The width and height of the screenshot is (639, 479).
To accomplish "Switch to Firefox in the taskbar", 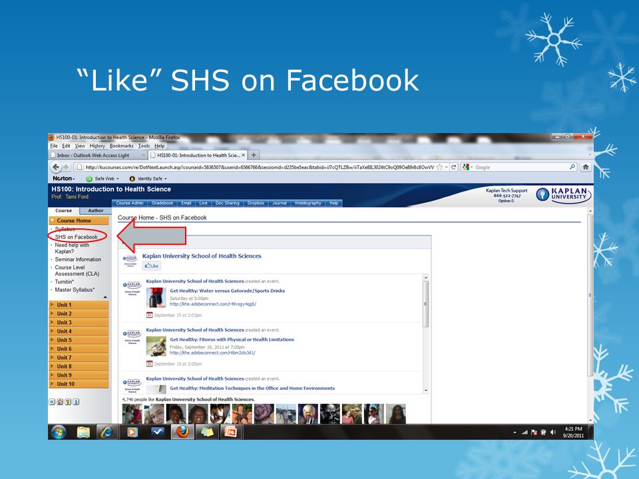I will point(182,432).
